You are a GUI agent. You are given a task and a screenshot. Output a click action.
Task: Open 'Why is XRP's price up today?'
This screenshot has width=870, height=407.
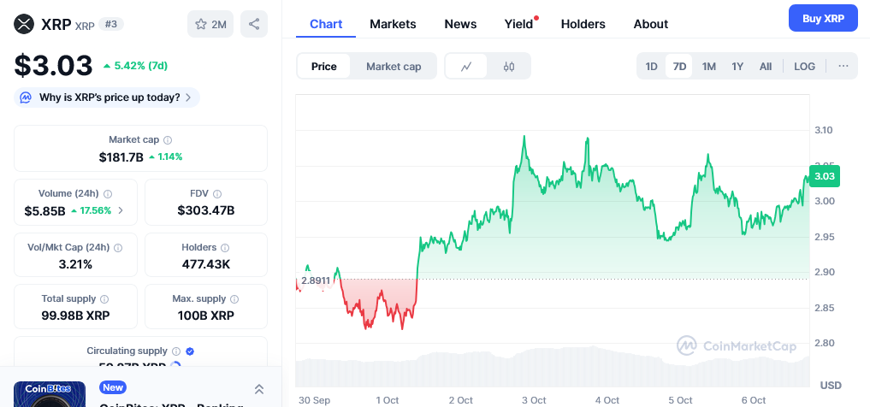click(108, 97)
